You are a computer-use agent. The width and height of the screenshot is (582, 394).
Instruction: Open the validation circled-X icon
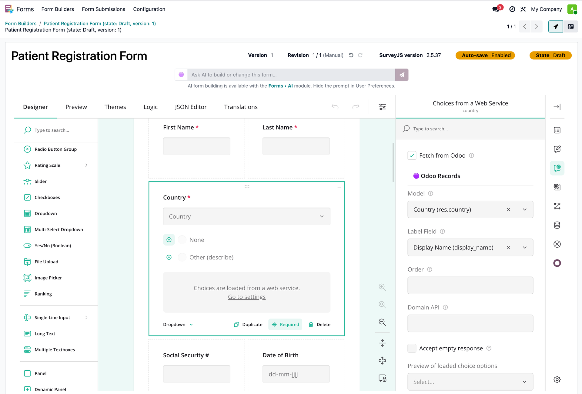click(557, 244)
